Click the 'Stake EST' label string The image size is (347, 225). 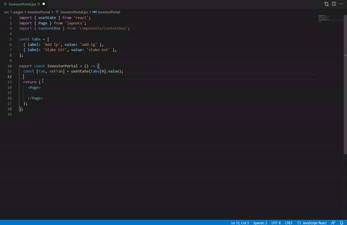click(55, 50)
